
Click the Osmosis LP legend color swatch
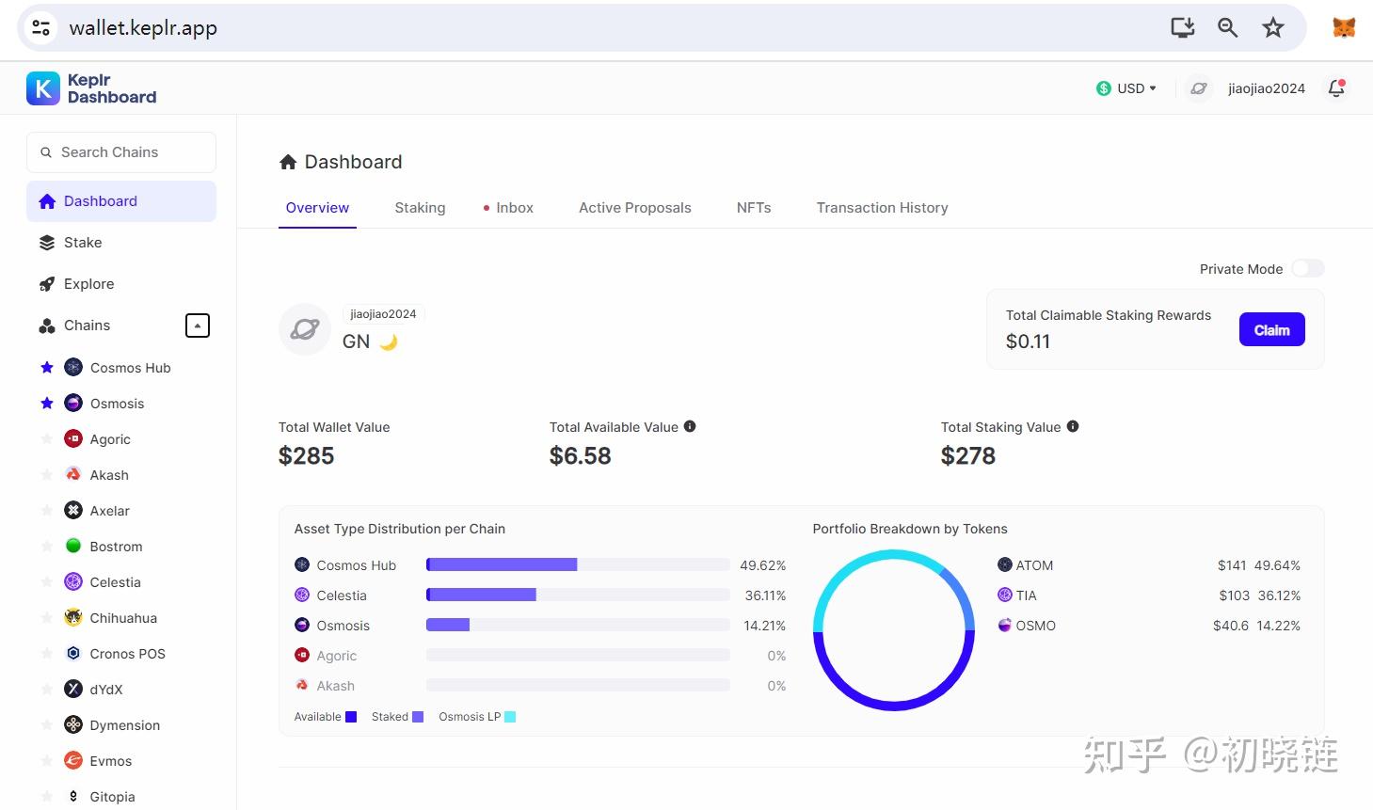[x=510, y=717]
